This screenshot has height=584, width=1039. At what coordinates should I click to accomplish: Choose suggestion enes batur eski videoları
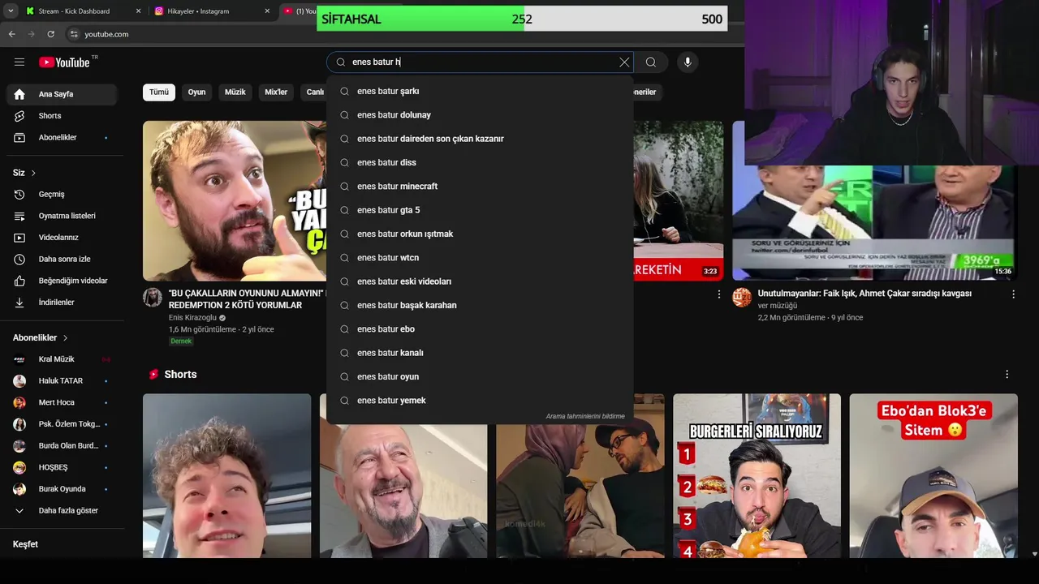pyautogui.click(x=480, y=281)
